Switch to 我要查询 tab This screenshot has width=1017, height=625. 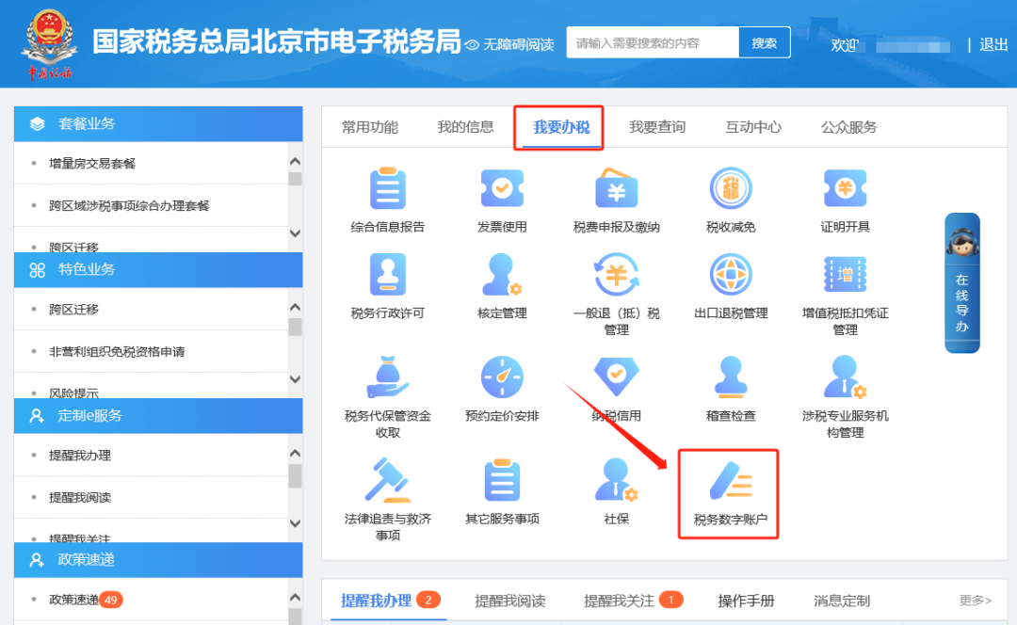coord(657,127)
